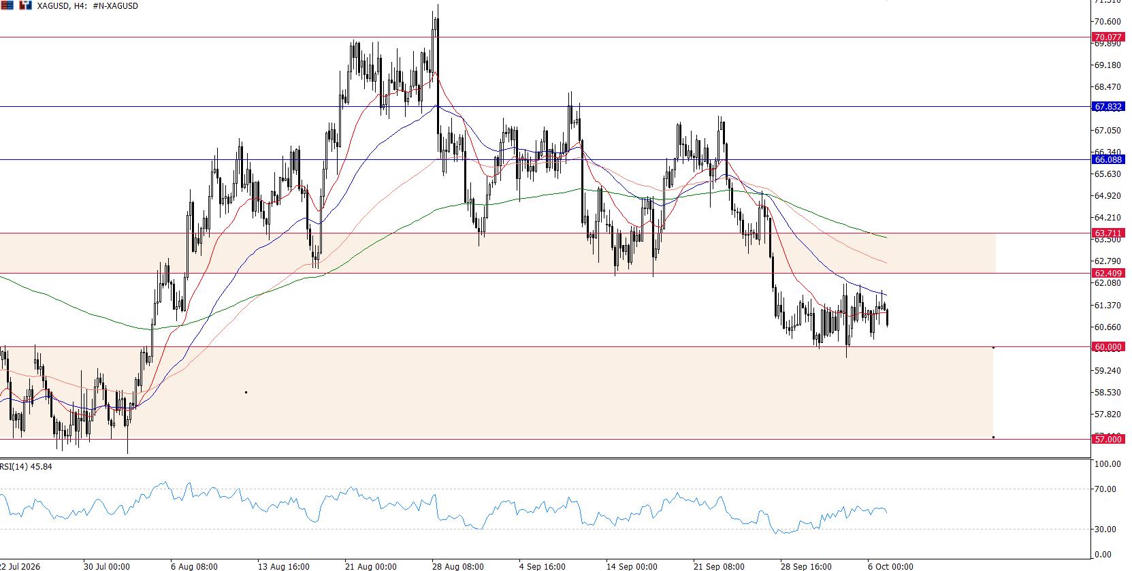Click the 6 Aug 08:00 time axis label
The width and height of the screenshot is (1132, 571).
[195, 566]
